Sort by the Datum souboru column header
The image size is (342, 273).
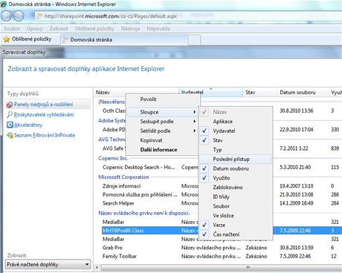click(303, 92)
